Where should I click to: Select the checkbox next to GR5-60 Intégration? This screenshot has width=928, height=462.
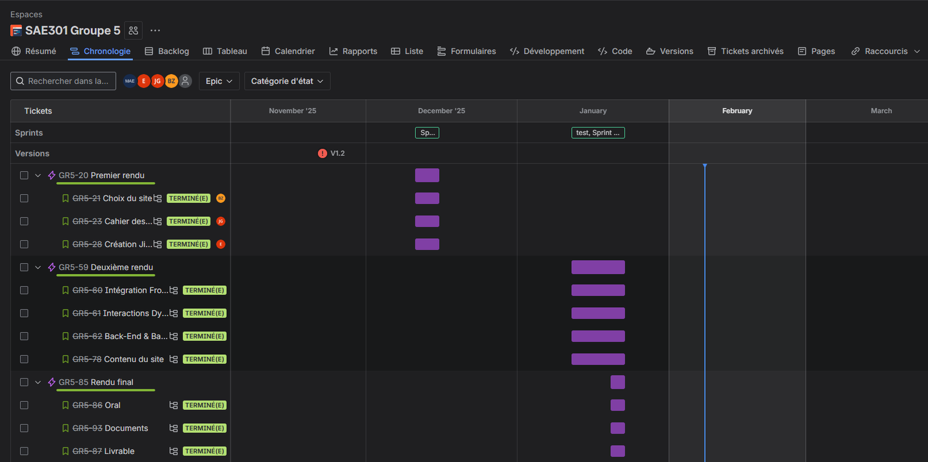(24, 290)
